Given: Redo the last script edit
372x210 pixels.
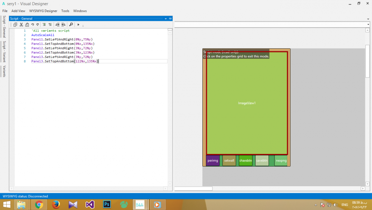Looking at the screenshot, I should click(x=38, y=25).
